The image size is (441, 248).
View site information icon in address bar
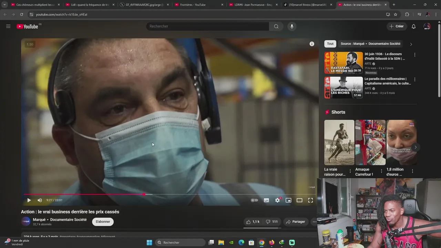click(x=31, y=14)
